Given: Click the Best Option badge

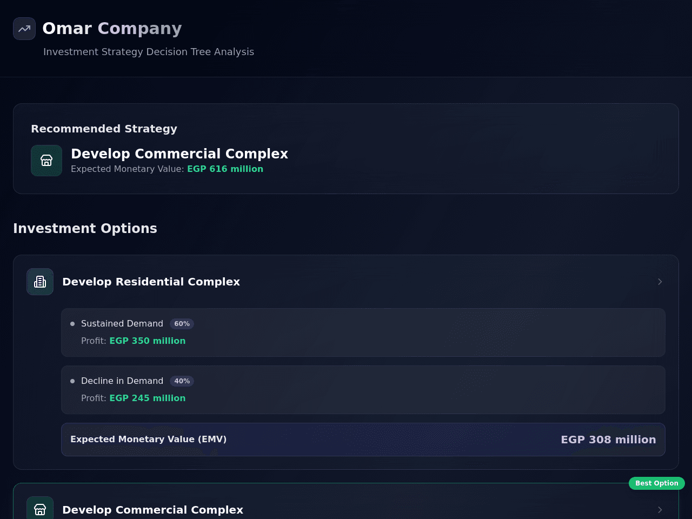Looking at the screenshot, I should pos(656,483).
